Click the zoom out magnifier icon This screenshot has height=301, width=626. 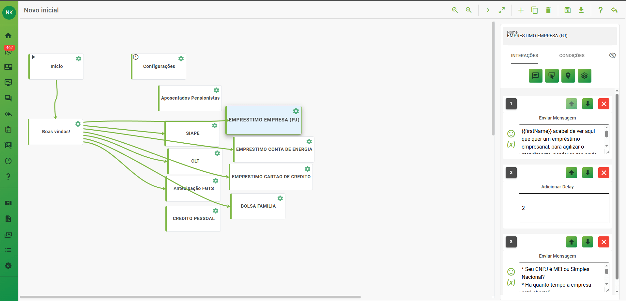(x=468, y=10)
